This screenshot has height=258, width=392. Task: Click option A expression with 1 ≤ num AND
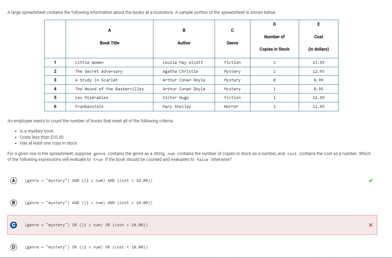88,181
